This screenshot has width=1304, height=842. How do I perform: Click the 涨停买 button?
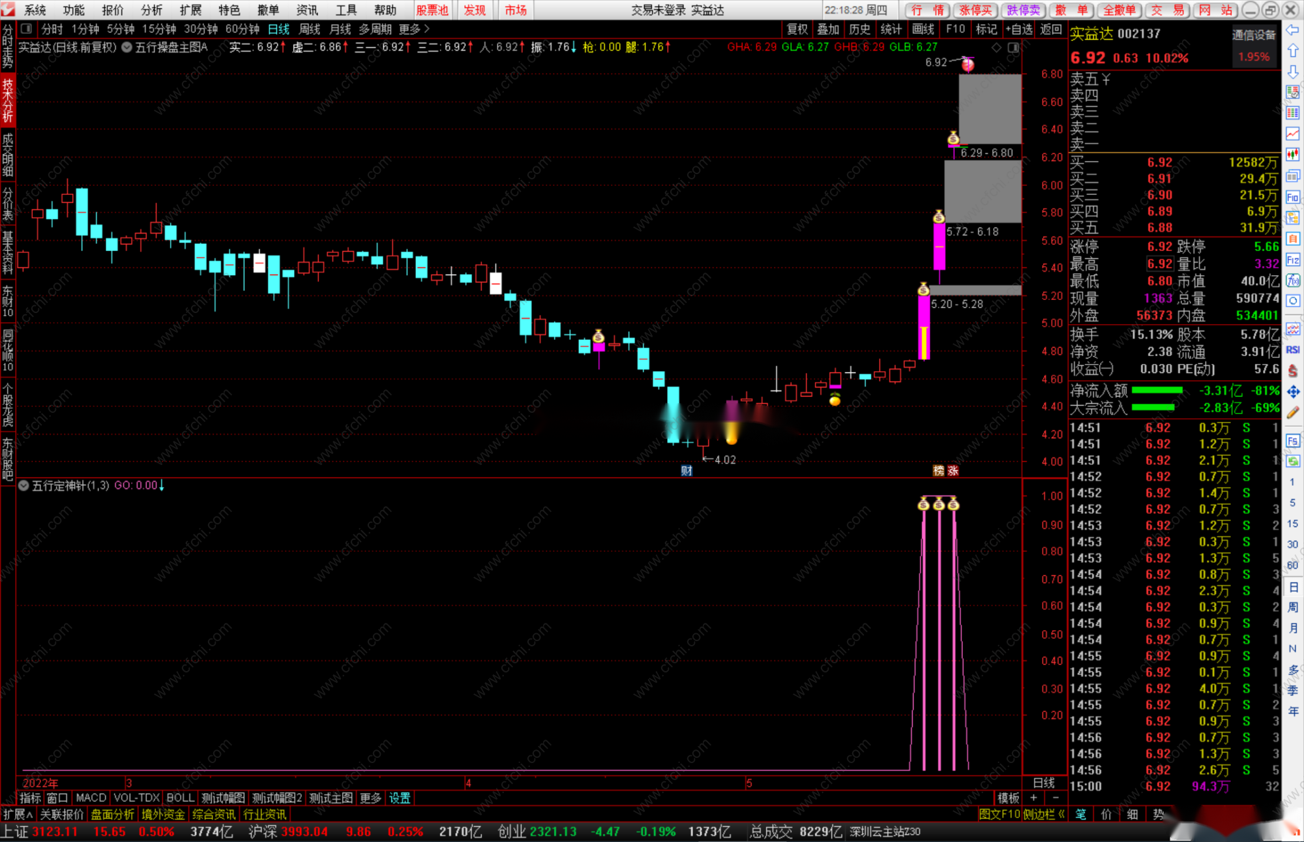975,10
